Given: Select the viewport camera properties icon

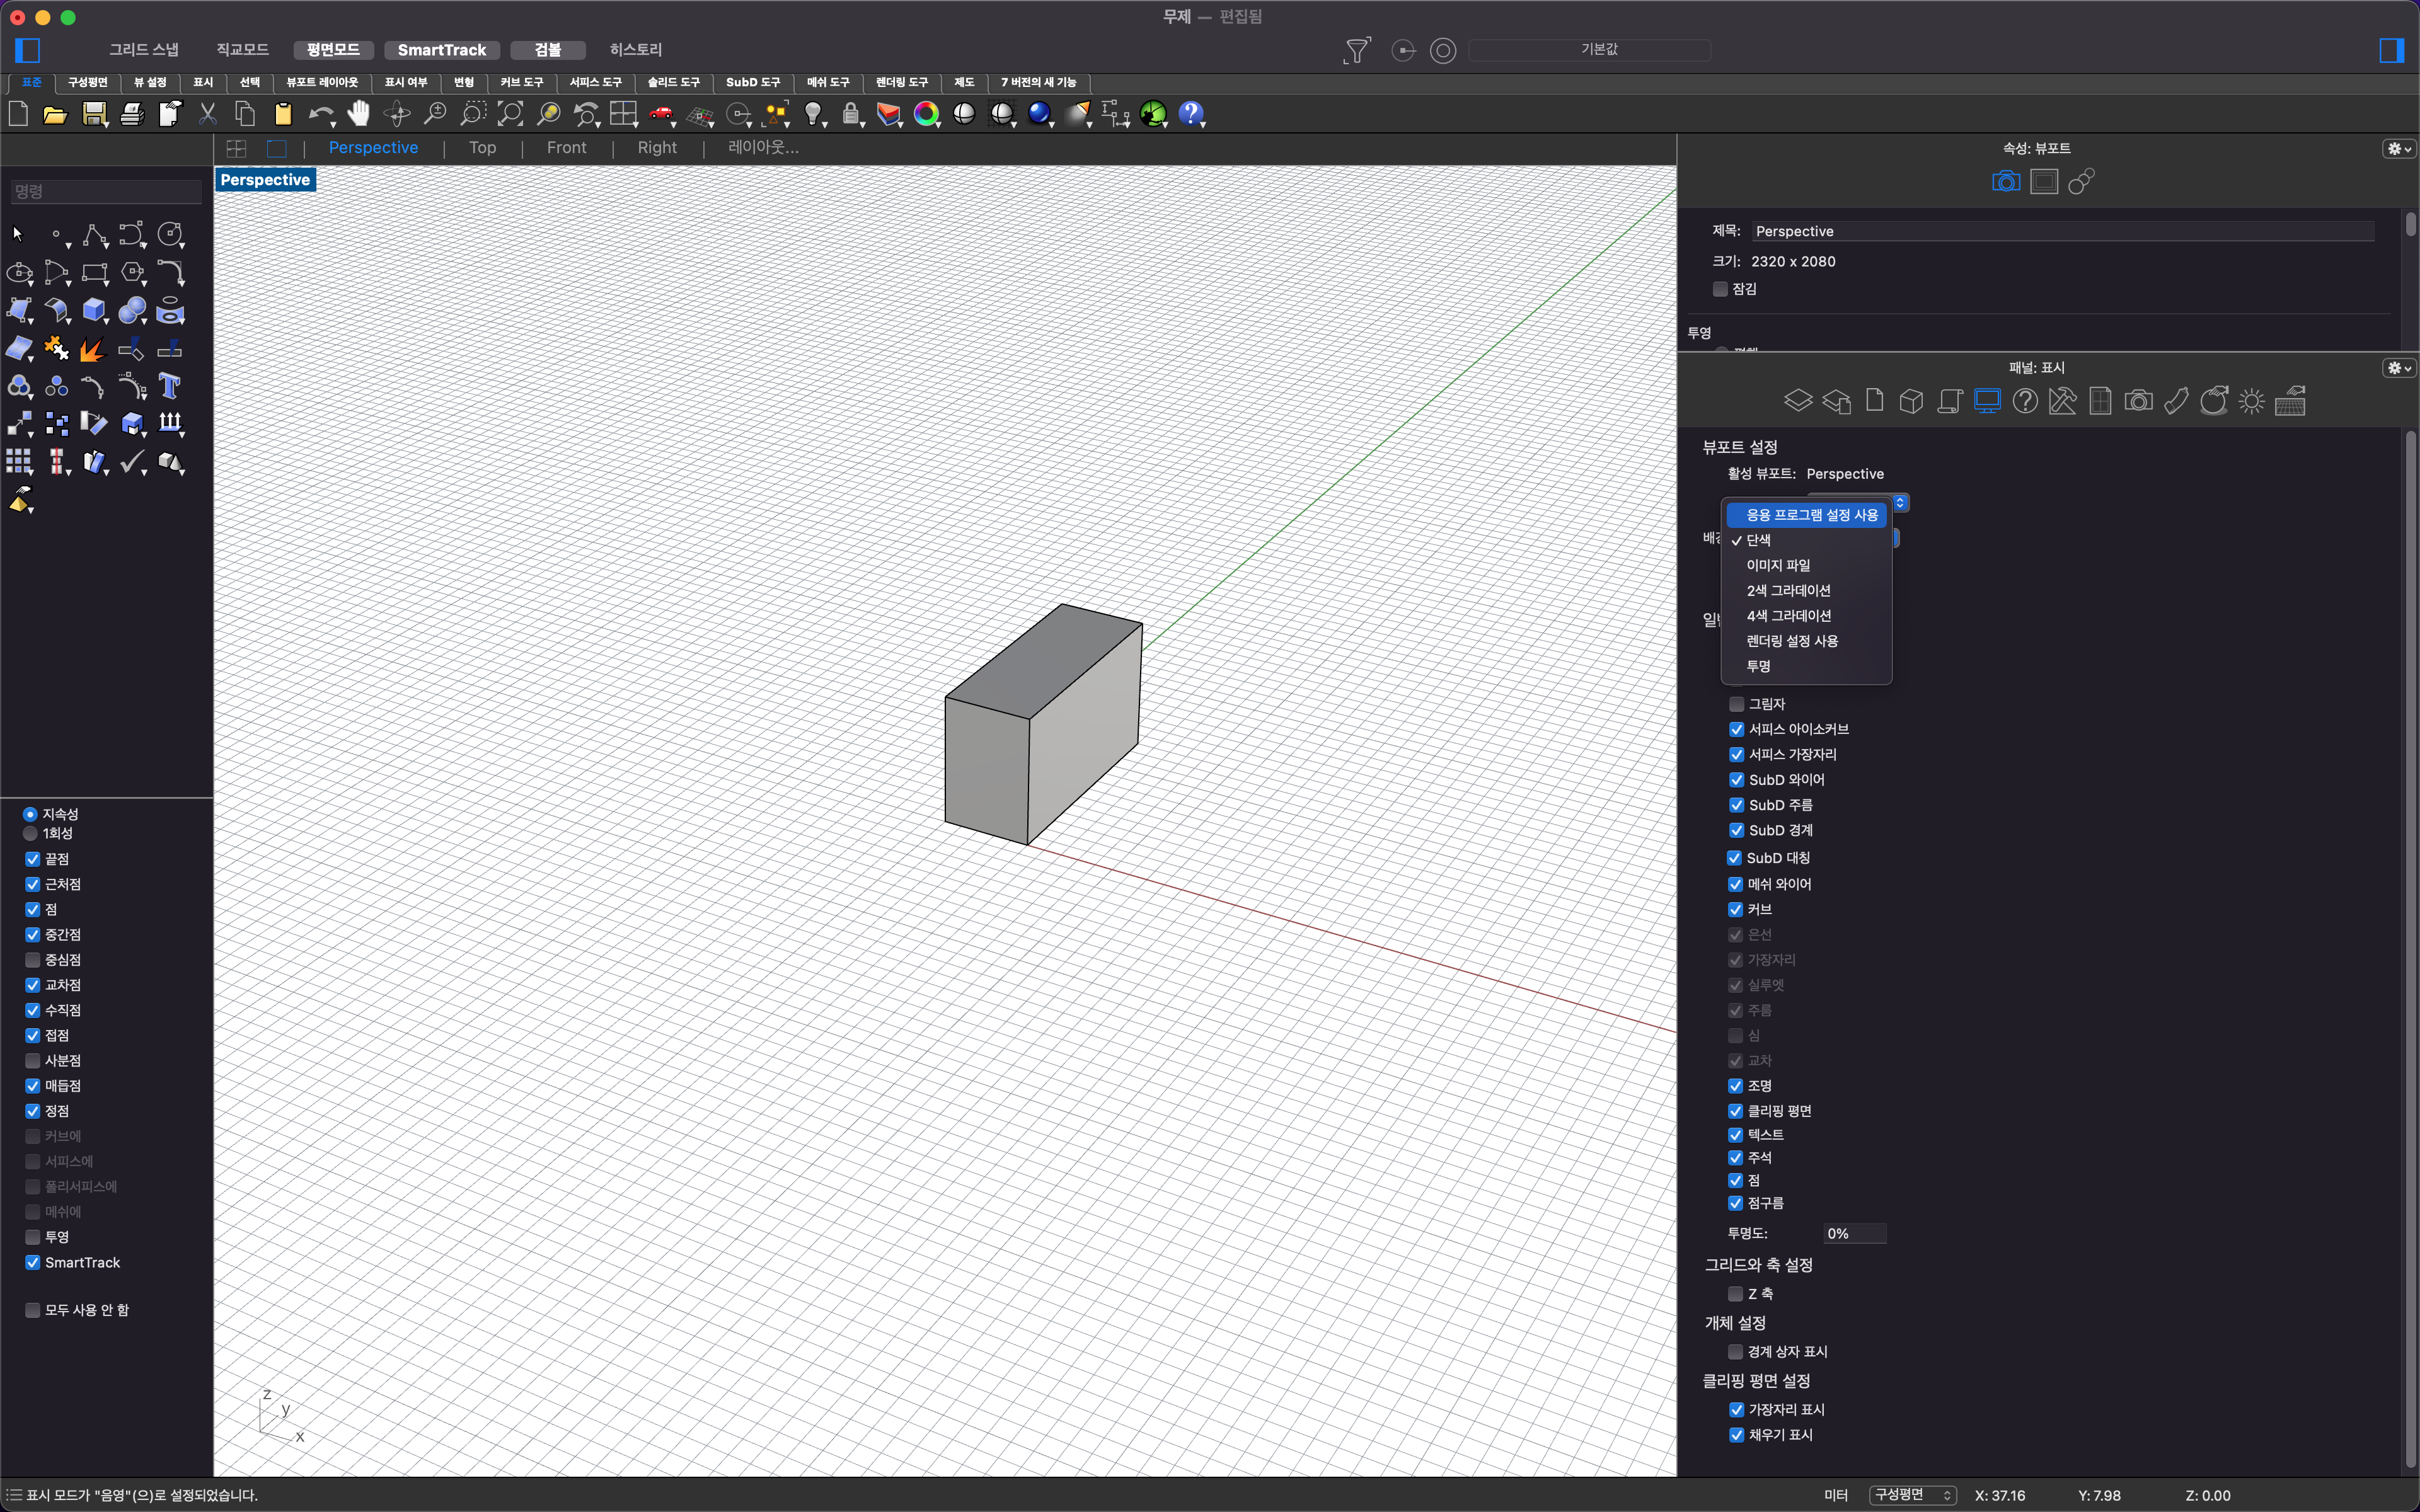Looking at the screenshot, I should 2006,182.
